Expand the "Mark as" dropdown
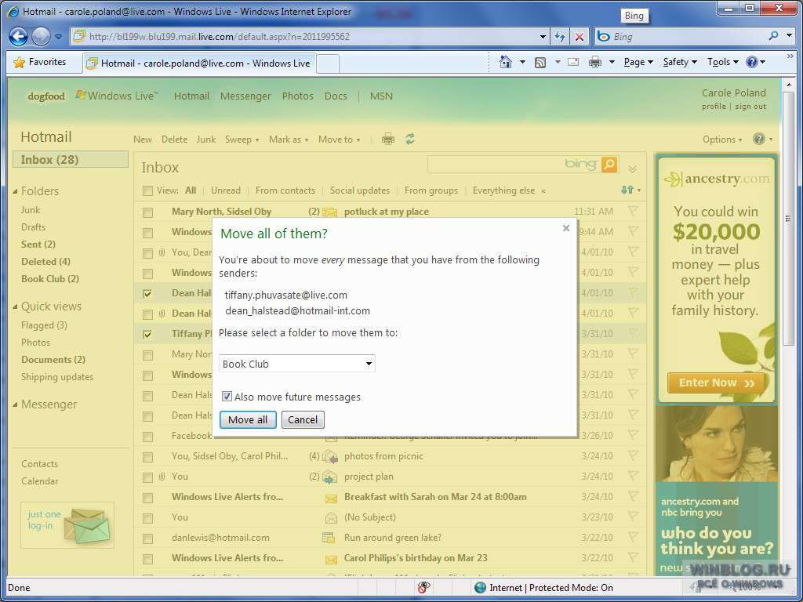803x602 pixels. pyautogui.click(x=289, y=140)
